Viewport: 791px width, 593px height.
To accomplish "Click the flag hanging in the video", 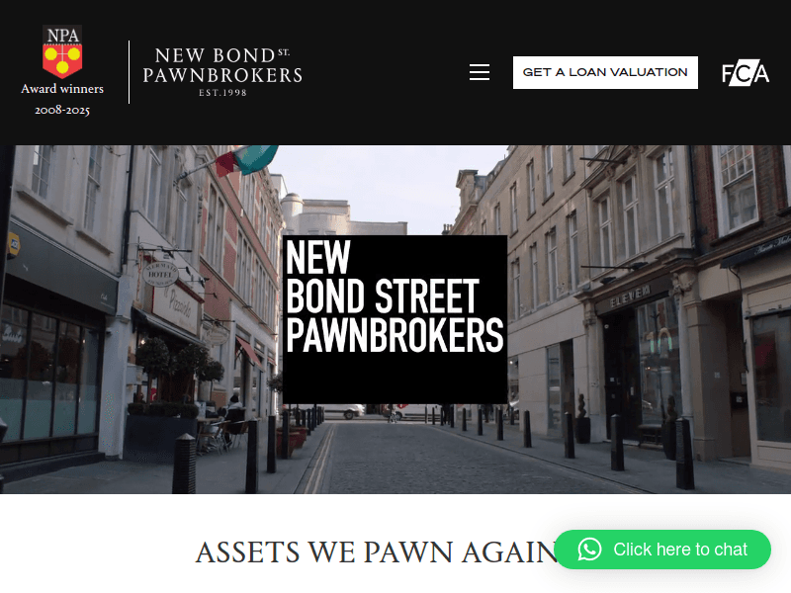I will (x=246, y=159).
